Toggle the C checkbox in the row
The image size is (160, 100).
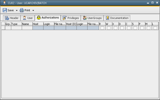(129, 28)
